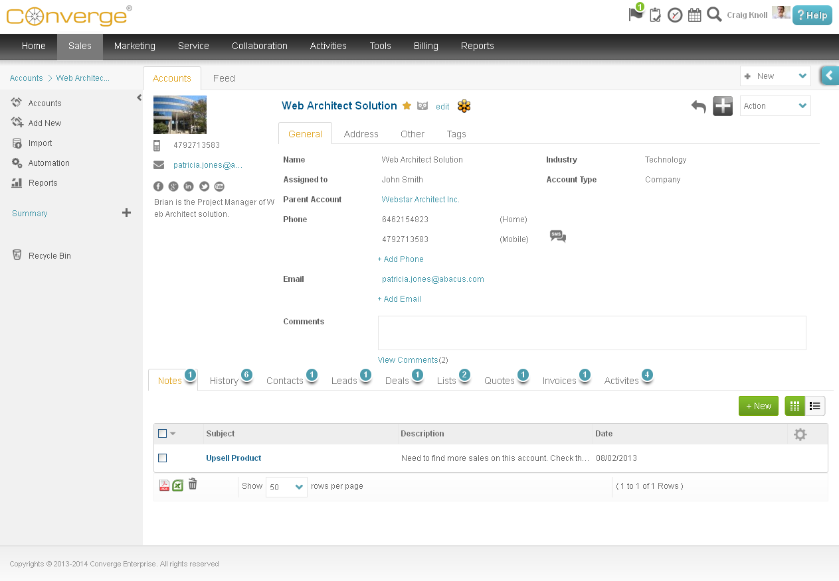Switch notes to grid view
Image resolution: width=839 pixels, height=581 pixels.
click(x=795, y=406)
